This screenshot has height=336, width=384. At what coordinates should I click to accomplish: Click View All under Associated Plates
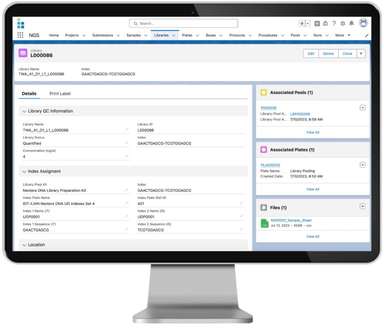coord(312,189)
